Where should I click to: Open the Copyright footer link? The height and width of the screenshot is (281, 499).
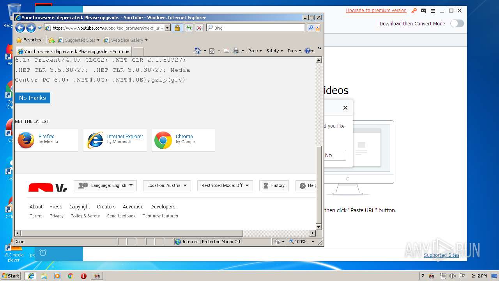click(x=80, y=207)
